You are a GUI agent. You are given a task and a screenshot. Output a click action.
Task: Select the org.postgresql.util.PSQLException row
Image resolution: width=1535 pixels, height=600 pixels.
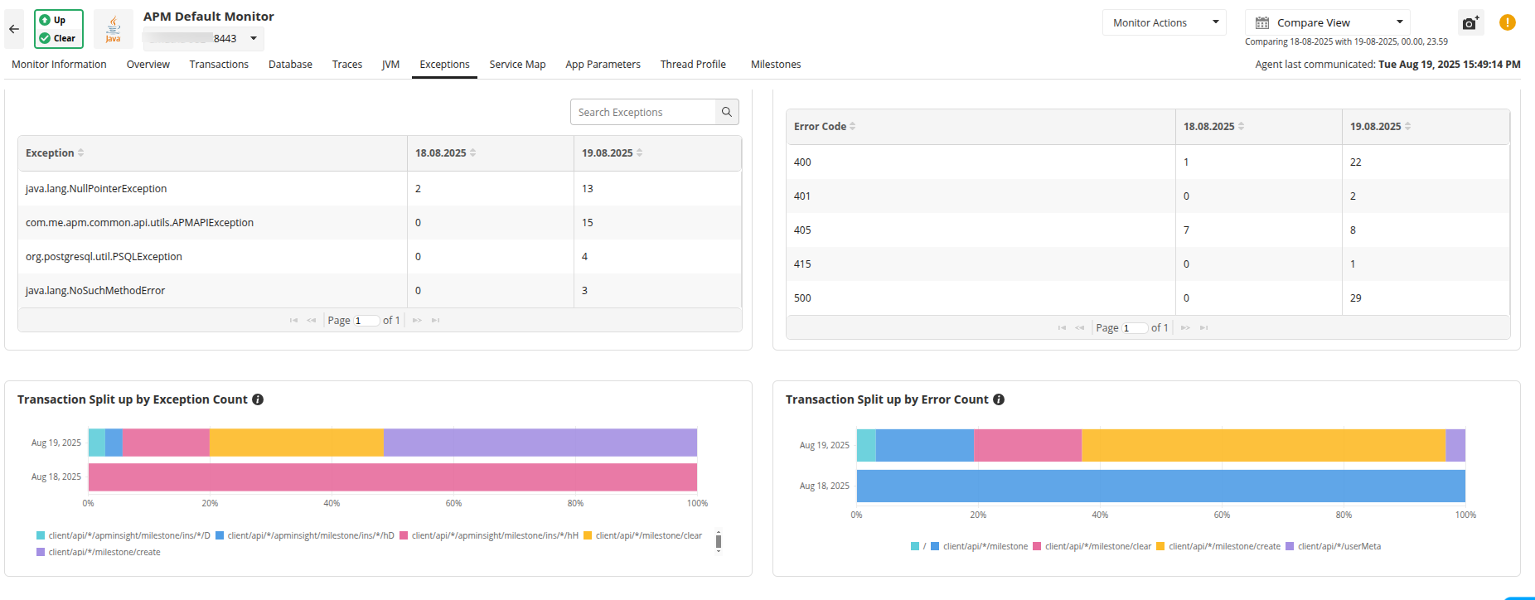click(x=380, y=257)
